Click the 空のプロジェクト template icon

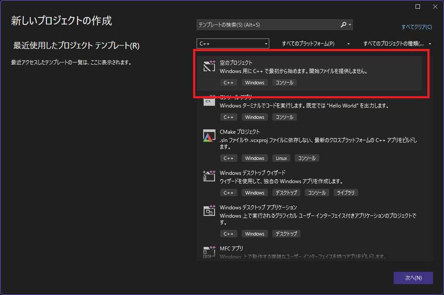click(209, 66)
